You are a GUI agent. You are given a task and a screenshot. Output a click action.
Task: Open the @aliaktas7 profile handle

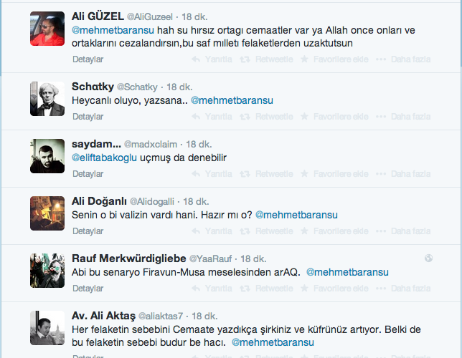pyautogui.click(x=161, y=316)
